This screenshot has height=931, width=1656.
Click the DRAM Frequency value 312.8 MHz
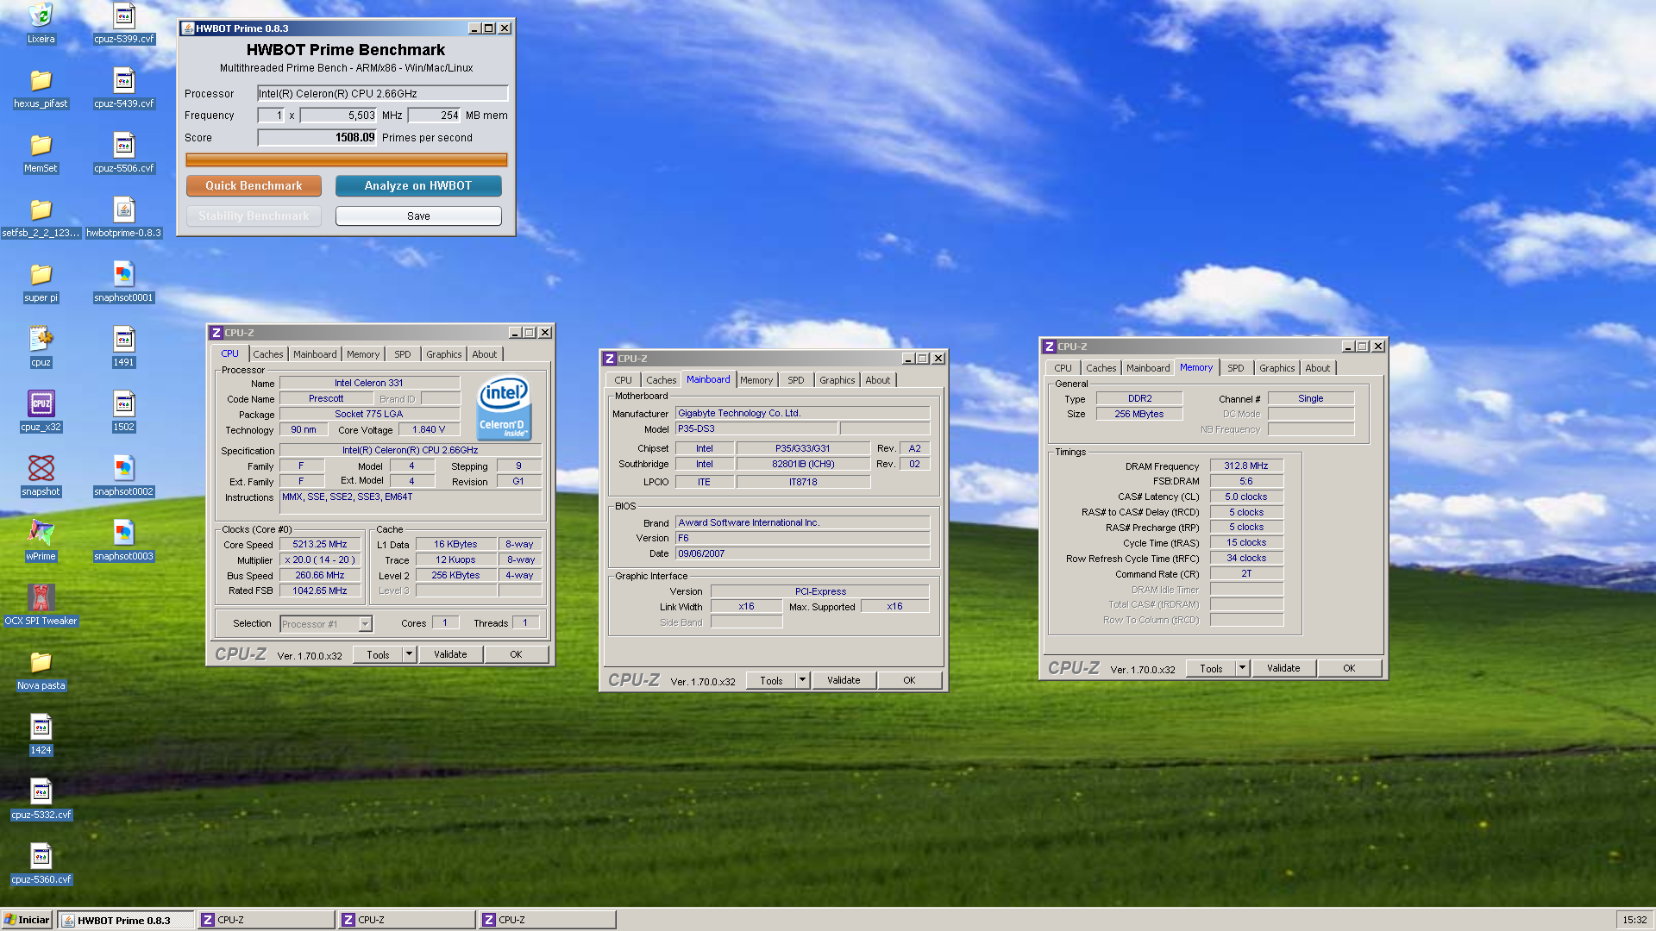[x=1245, y=465]
